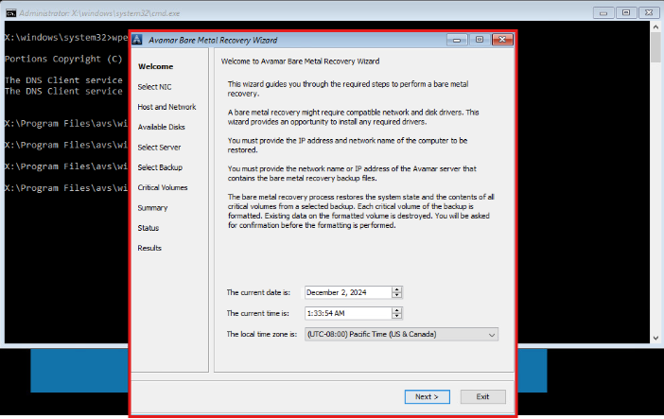Screen dimensions: 664x419
Task: Click "X:\windows\system32>wpe" line in cmd
Action: [x=66, y=38]
